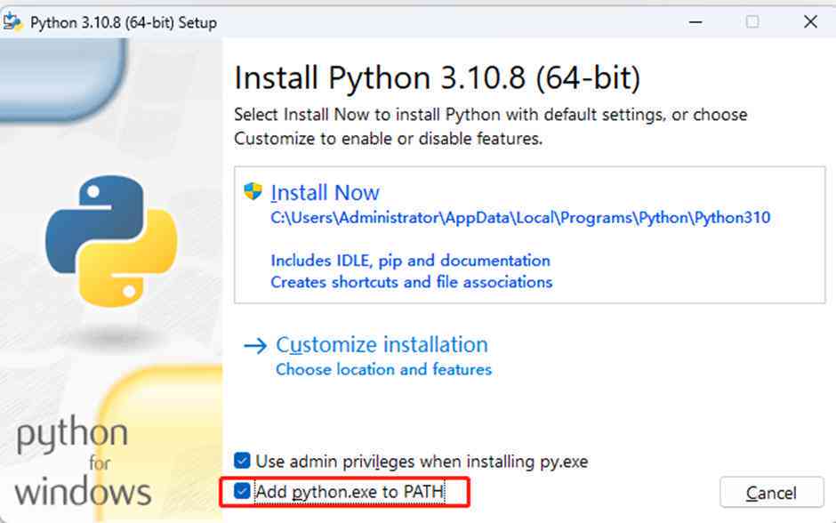The height and width of the screenshot is (523, 836).
Task: Uncheck Use admin privileges when installing py.exe
Action: point(242,461)
